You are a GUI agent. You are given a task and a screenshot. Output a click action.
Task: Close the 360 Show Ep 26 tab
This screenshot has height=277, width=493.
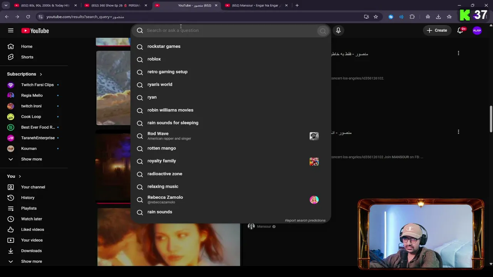click(x=146, y=5)
